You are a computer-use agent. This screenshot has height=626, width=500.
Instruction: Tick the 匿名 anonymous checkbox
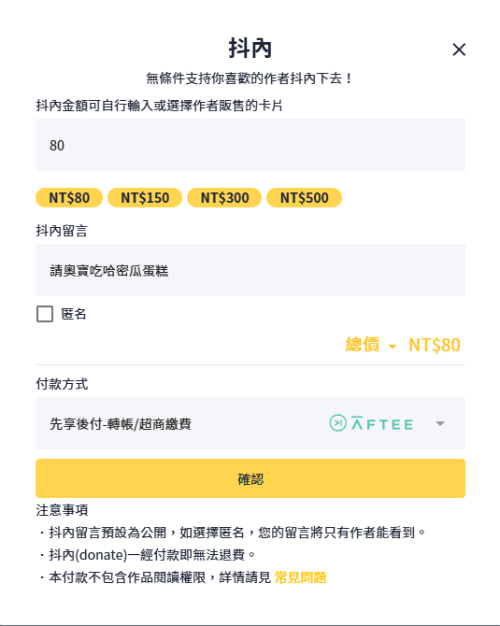[x=45, y=314]
